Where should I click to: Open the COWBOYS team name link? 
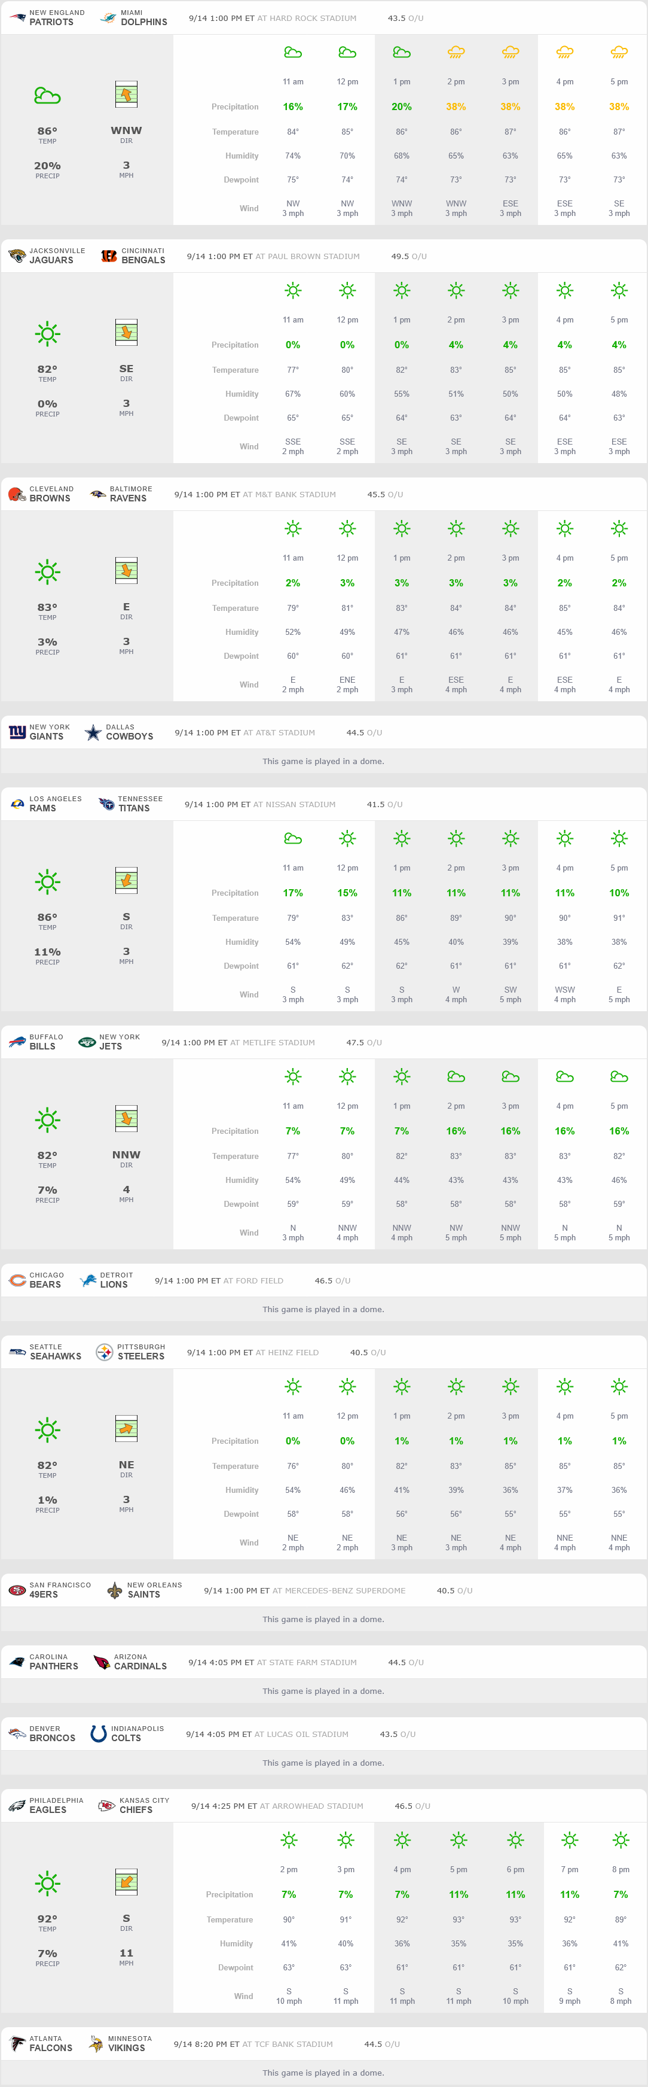tap(130, 737)
